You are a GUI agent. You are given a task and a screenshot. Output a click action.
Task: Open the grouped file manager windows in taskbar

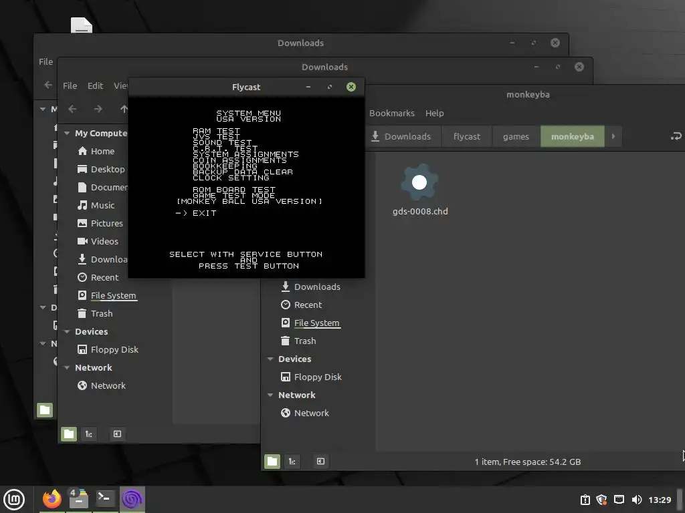click(x=78, y=499)
